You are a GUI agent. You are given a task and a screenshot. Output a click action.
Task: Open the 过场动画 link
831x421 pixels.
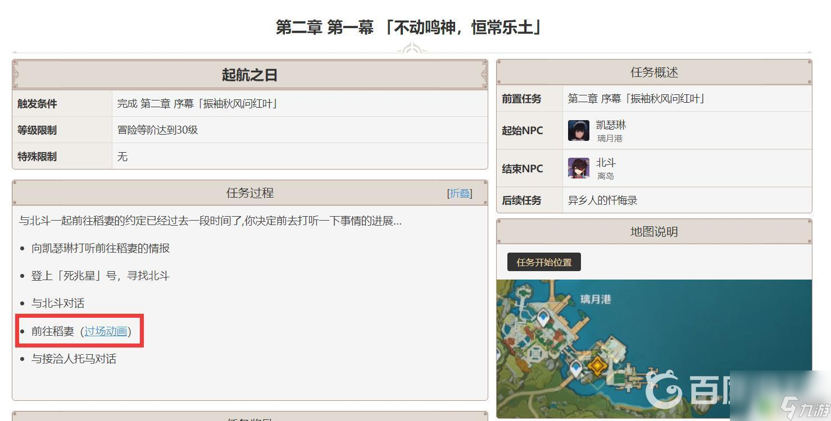click(x=106, y=331)
